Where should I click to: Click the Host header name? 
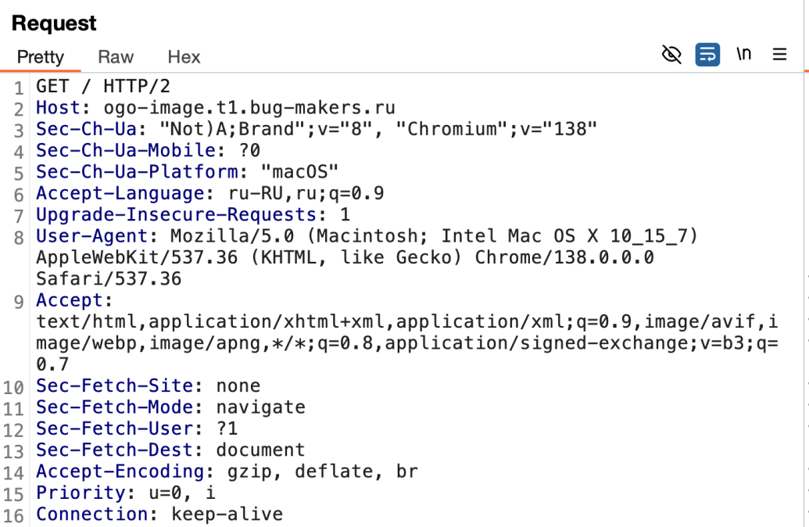point(58,108)
